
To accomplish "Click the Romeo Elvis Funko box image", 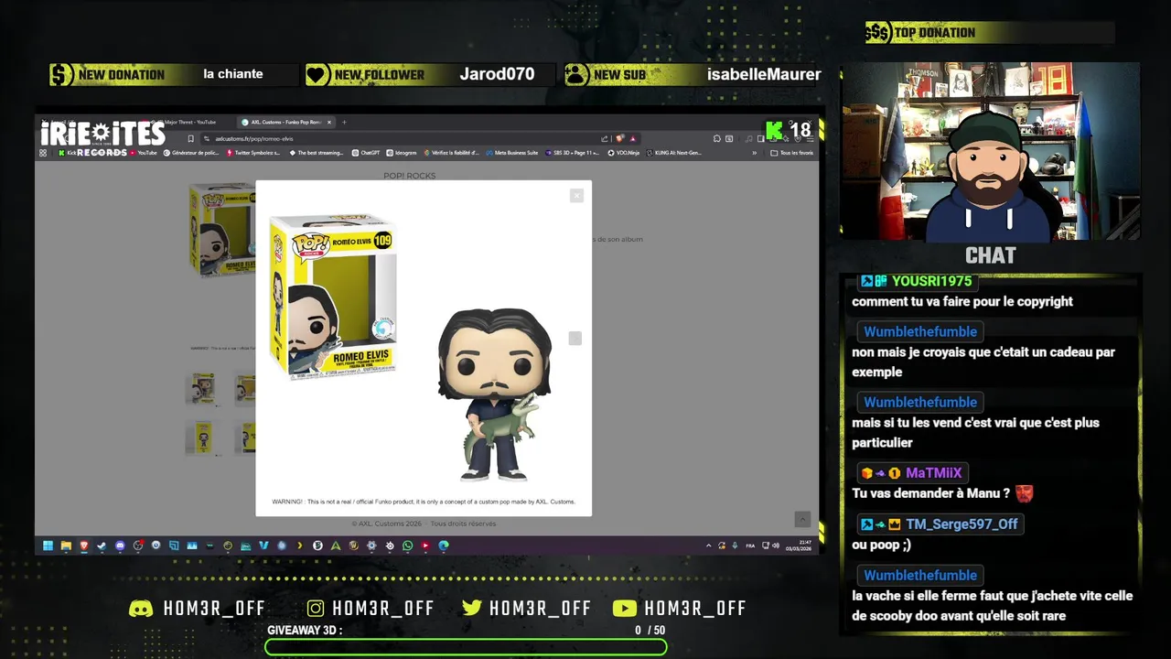I will [334, 298].
